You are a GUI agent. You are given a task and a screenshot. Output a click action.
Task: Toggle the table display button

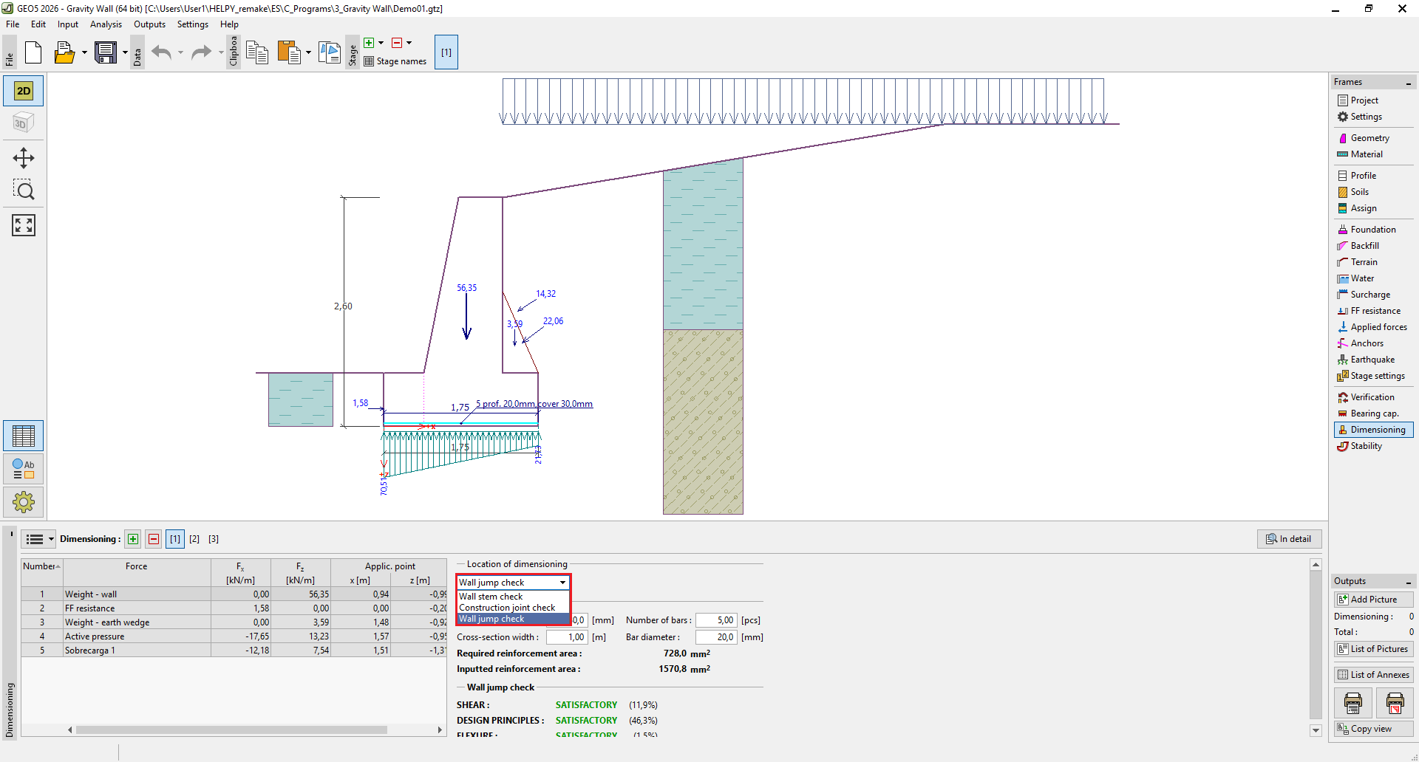point(23,436)
